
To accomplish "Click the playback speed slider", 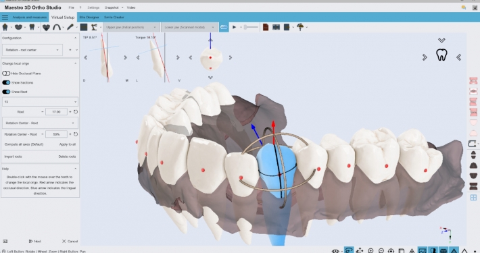I will 251,27.
